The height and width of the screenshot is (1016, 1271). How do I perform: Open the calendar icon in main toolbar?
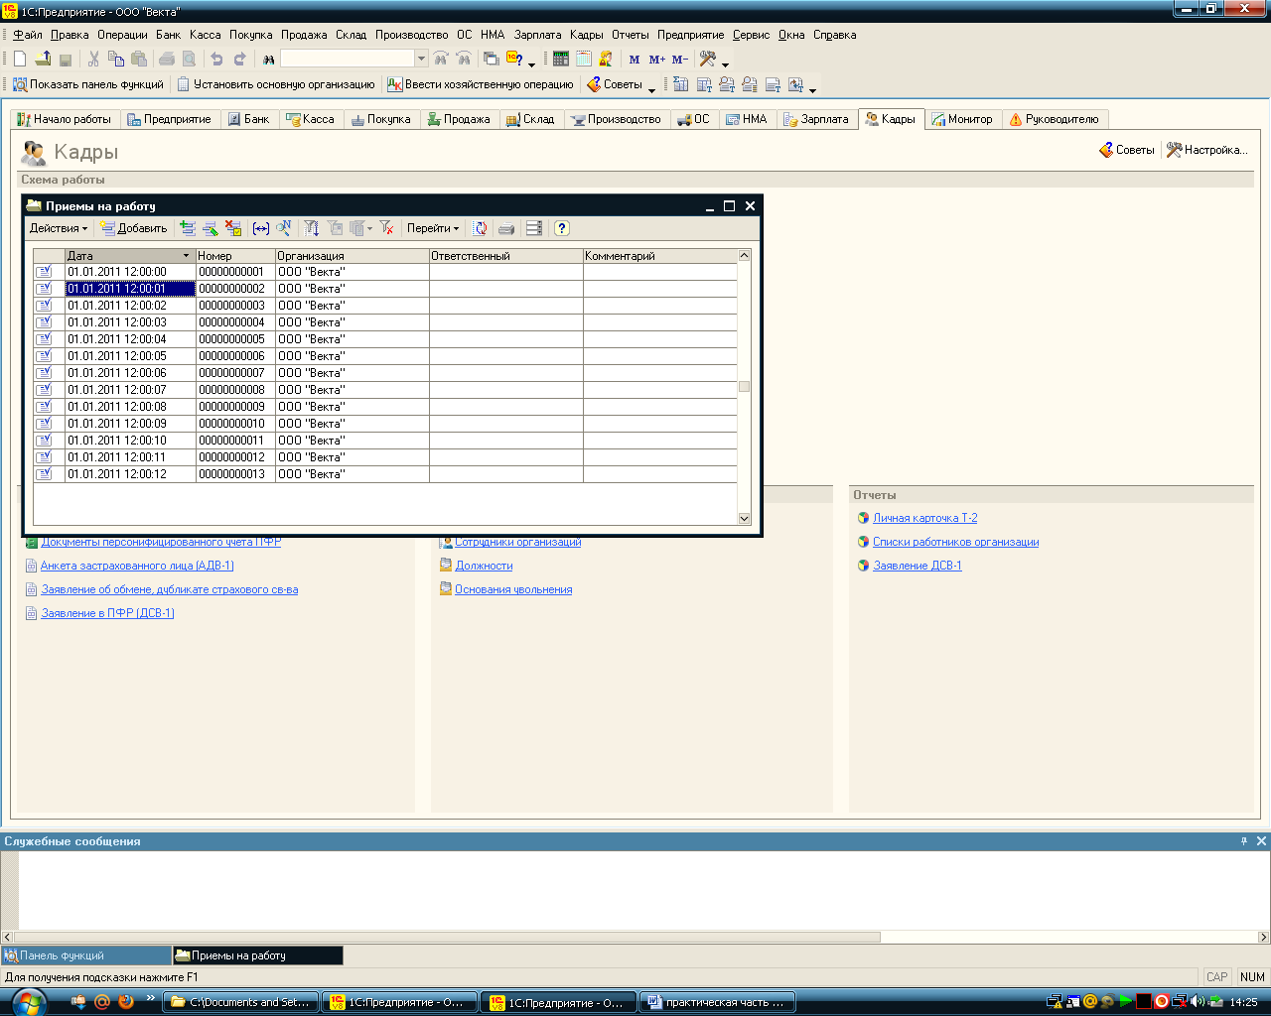coord(584,60)
